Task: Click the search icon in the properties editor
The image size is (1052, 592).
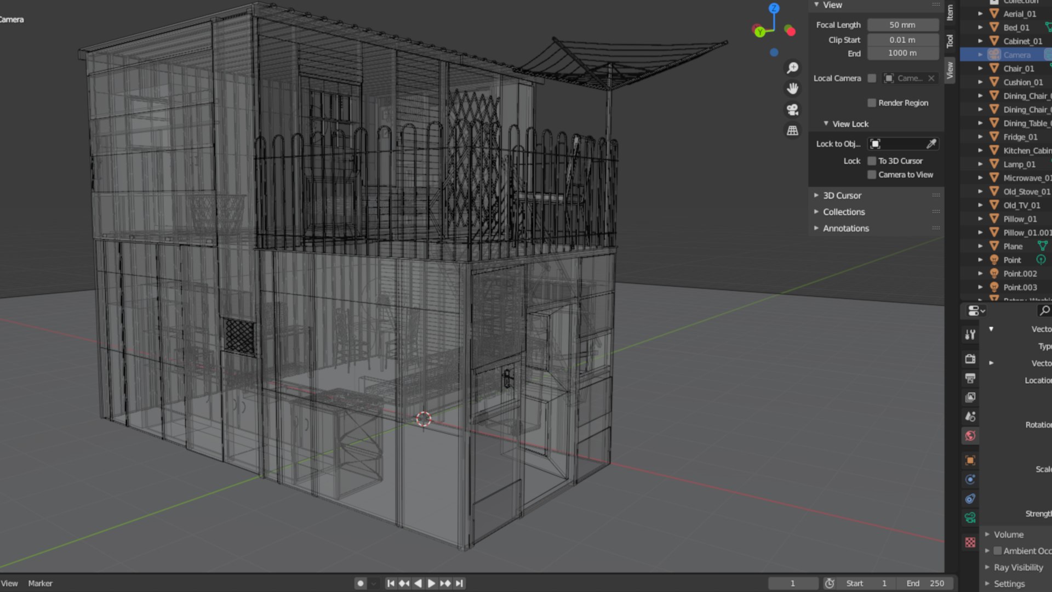Action: click(x=1044, y=311)
